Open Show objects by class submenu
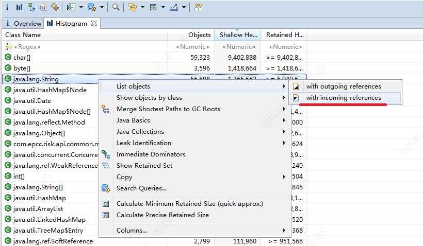Viewport: 423px width, 246px height. point(195,98)
